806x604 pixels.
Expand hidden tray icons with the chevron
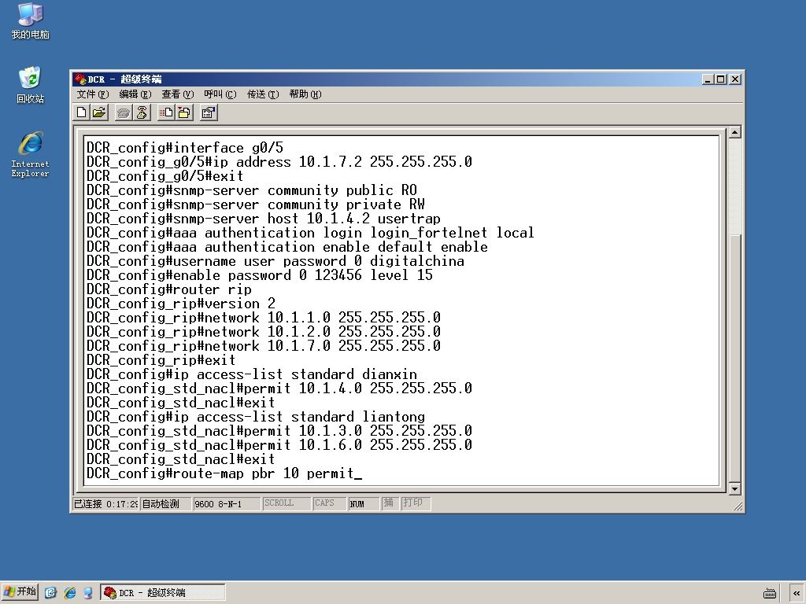coord(797,593)
